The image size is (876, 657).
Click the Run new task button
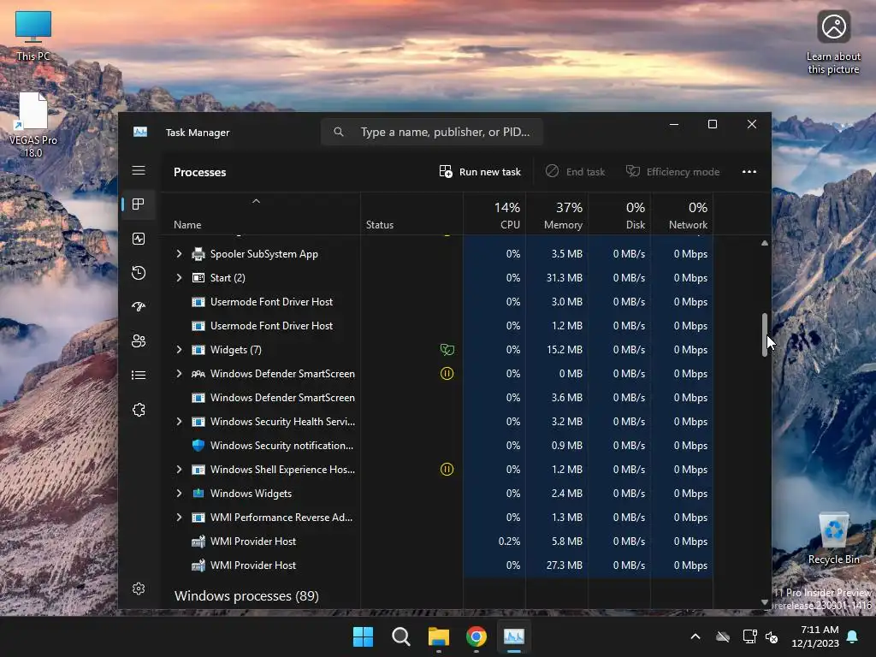[480, 171]
